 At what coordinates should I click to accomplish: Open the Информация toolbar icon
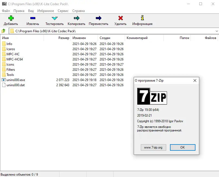(x=142, y=18)
